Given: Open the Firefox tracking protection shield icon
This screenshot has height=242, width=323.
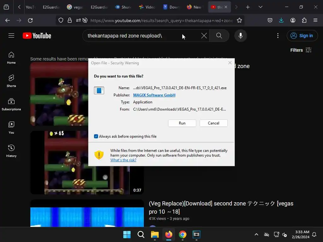Looking at the screenshot, I should click(61, 20).
